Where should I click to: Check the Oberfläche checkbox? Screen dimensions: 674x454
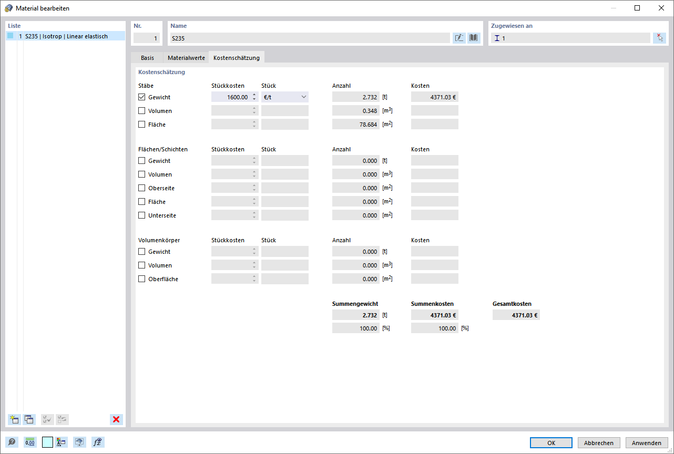pos(142,279)
